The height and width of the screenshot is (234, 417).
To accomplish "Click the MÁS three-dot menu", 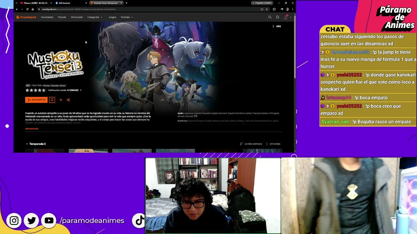I will (x=277, y=26).
